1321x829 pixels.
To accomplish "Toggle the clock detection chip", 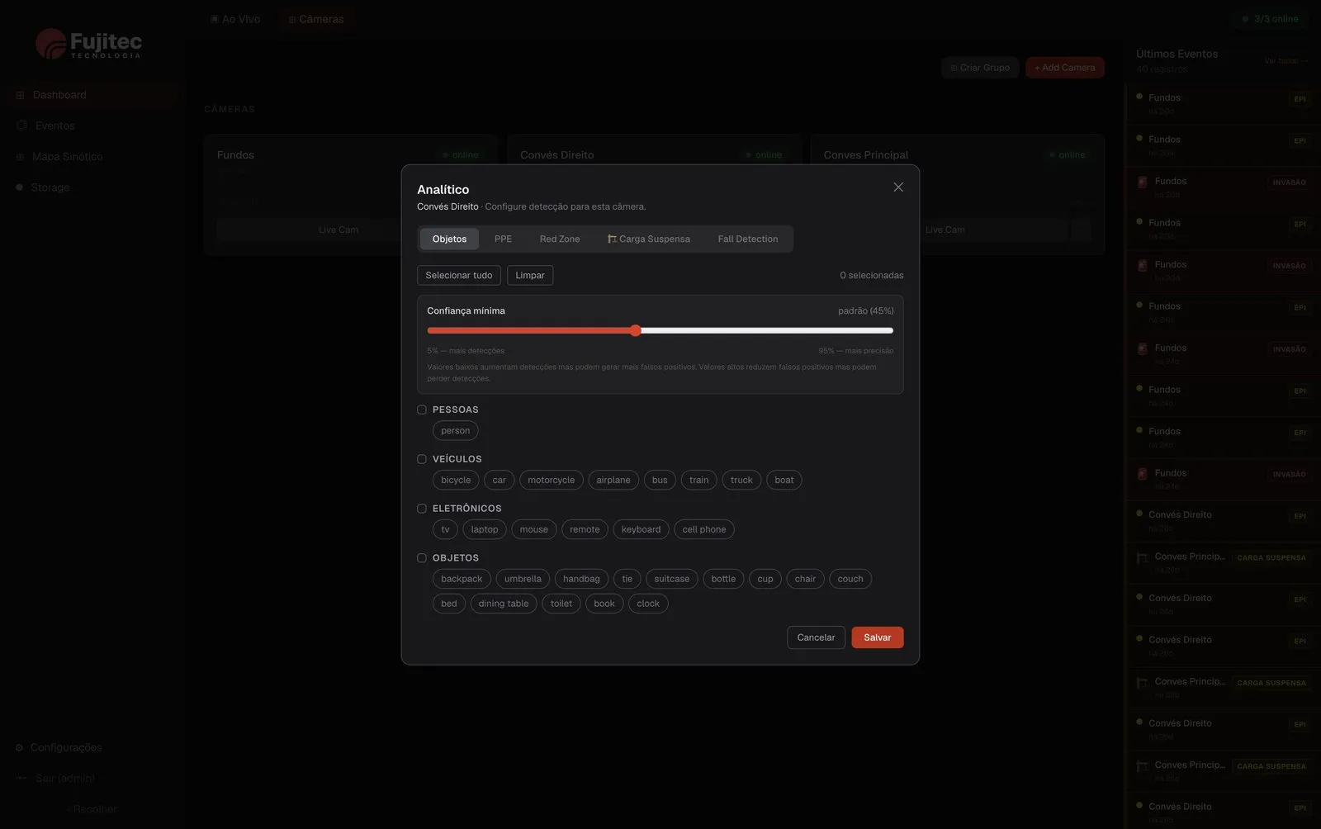I will tap(648, 604).
